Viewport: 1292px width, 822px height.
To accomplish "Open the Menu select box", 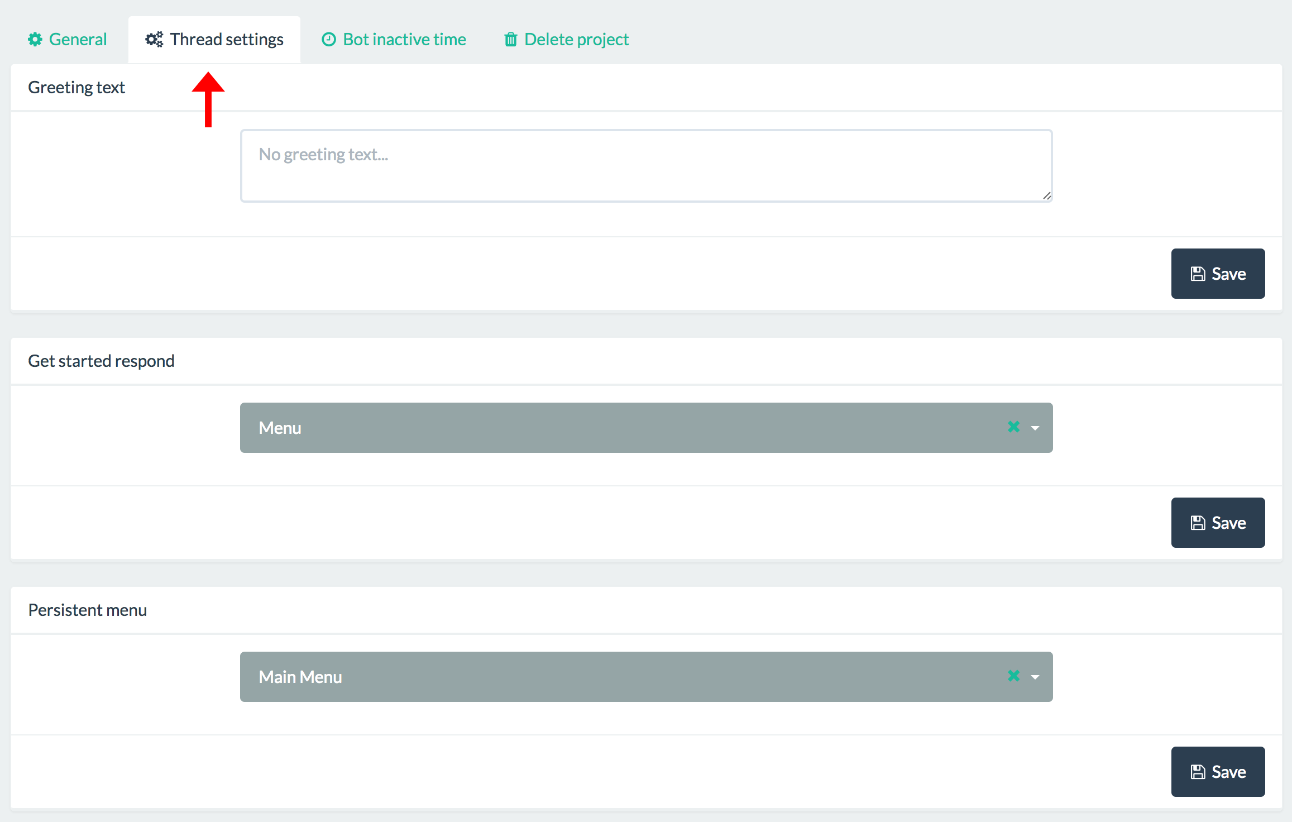I will (614, 428).
